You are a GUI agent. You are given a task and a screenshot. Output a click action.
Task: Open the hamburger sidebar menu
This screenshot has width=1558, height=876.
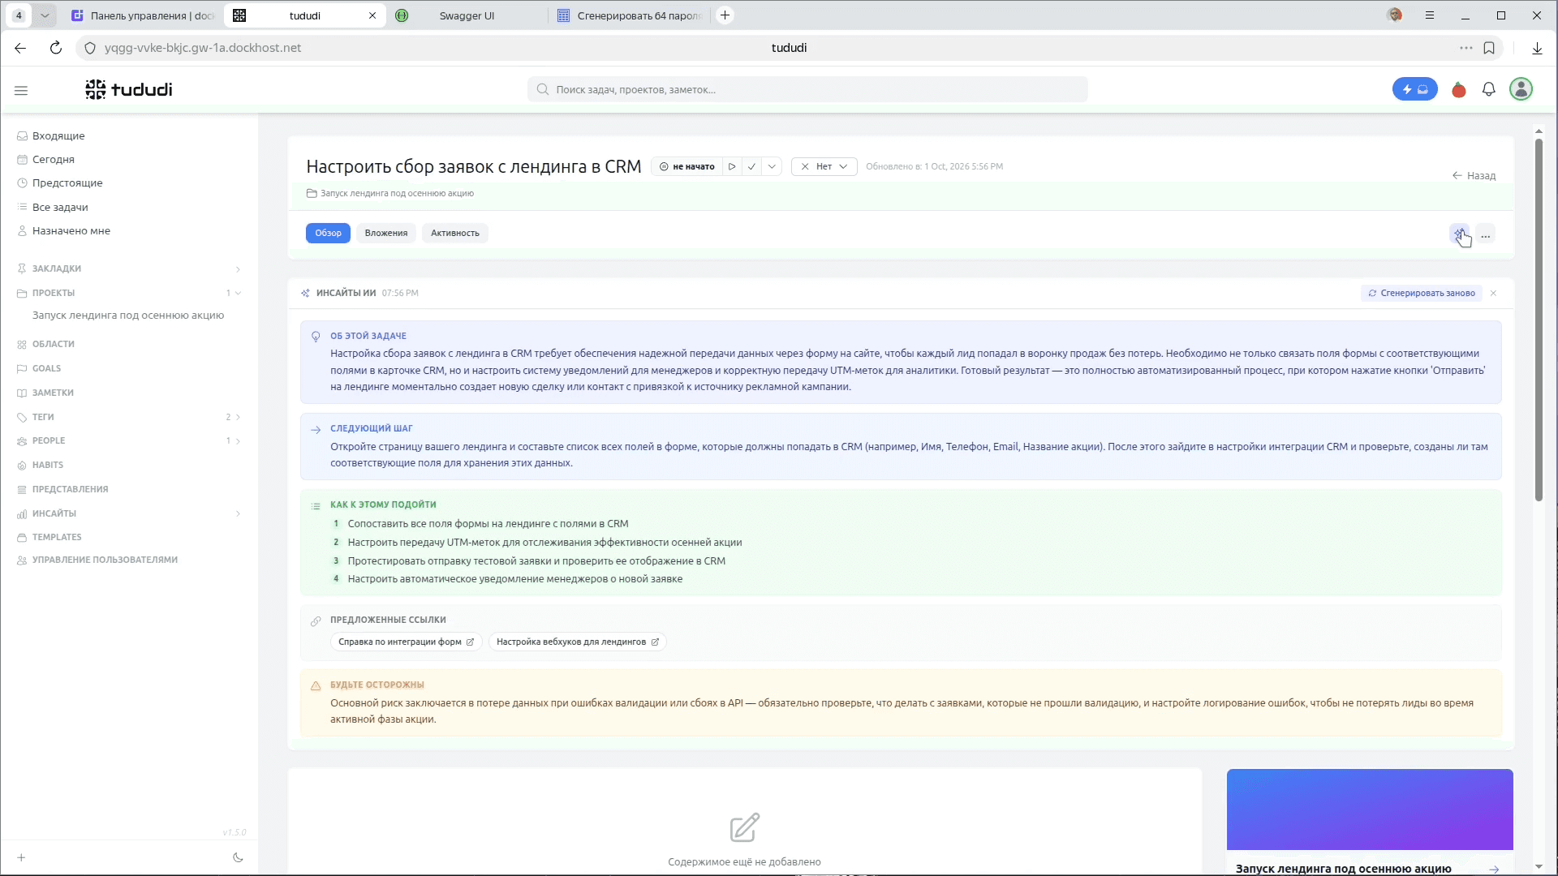(x=21, y=90)
